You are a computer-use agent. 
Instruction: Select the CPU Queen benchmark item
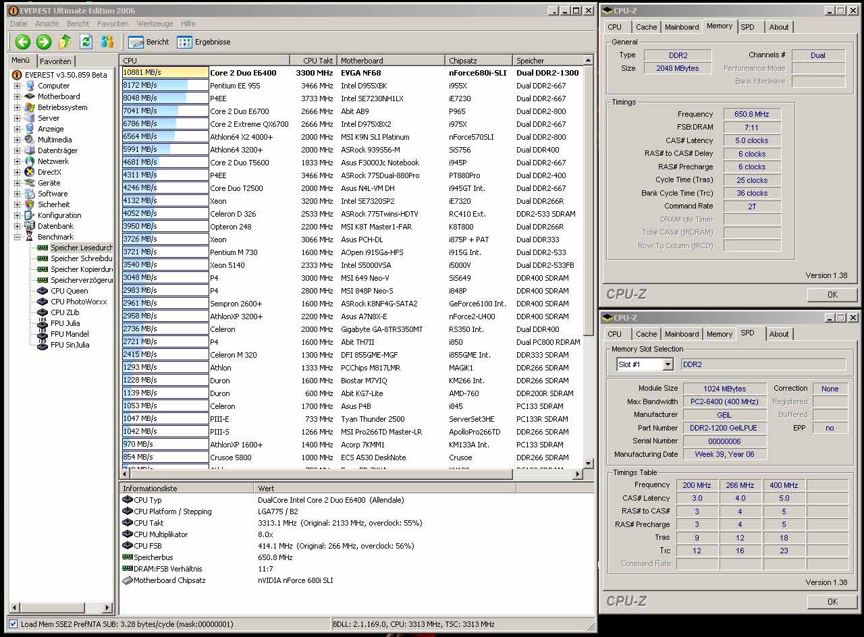coord(69,291)
